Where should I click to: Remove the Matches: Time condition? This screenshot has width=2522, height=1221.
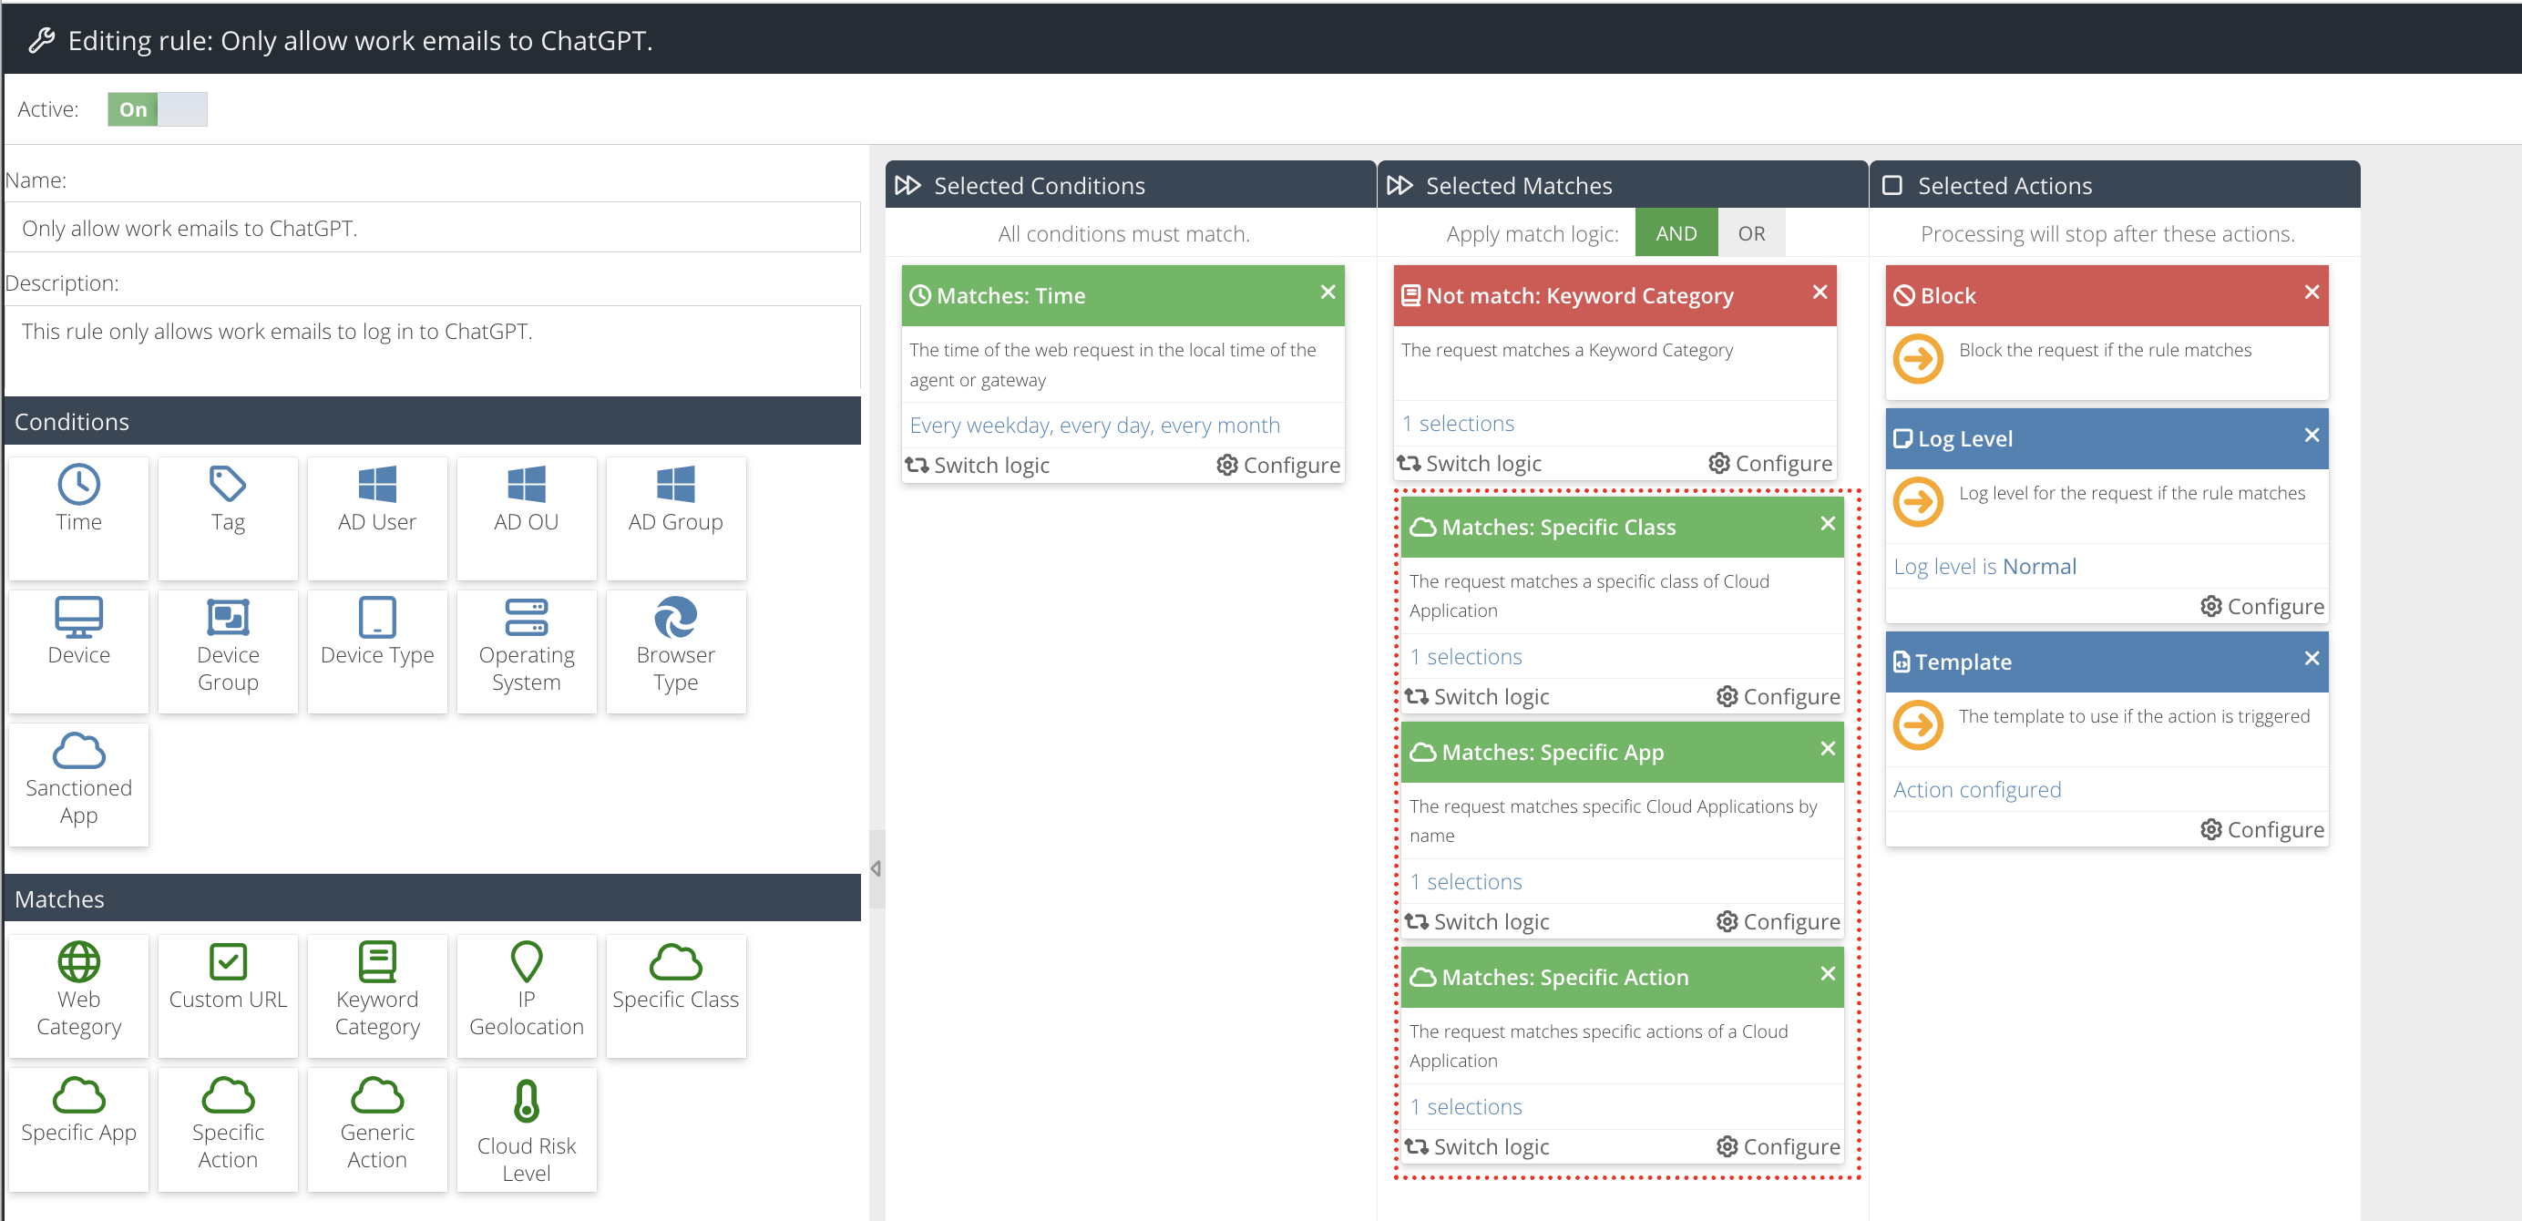click(x=1328, y=292)
